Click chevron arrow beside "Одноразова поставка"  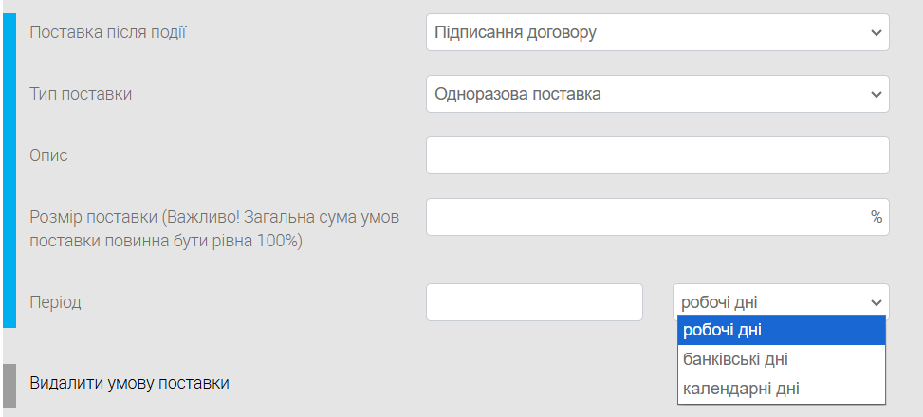pos(875,95)
